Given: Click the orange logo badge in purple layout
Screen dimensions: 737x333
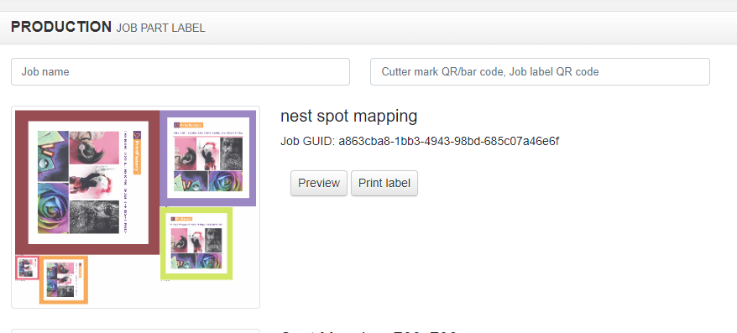Looking at the screenshot, I should click(188, 125).
